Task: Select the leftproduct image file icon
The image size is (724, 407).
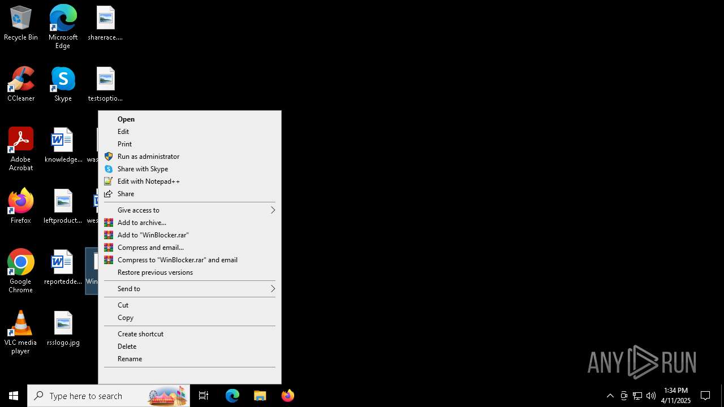Action: point(63,207)
